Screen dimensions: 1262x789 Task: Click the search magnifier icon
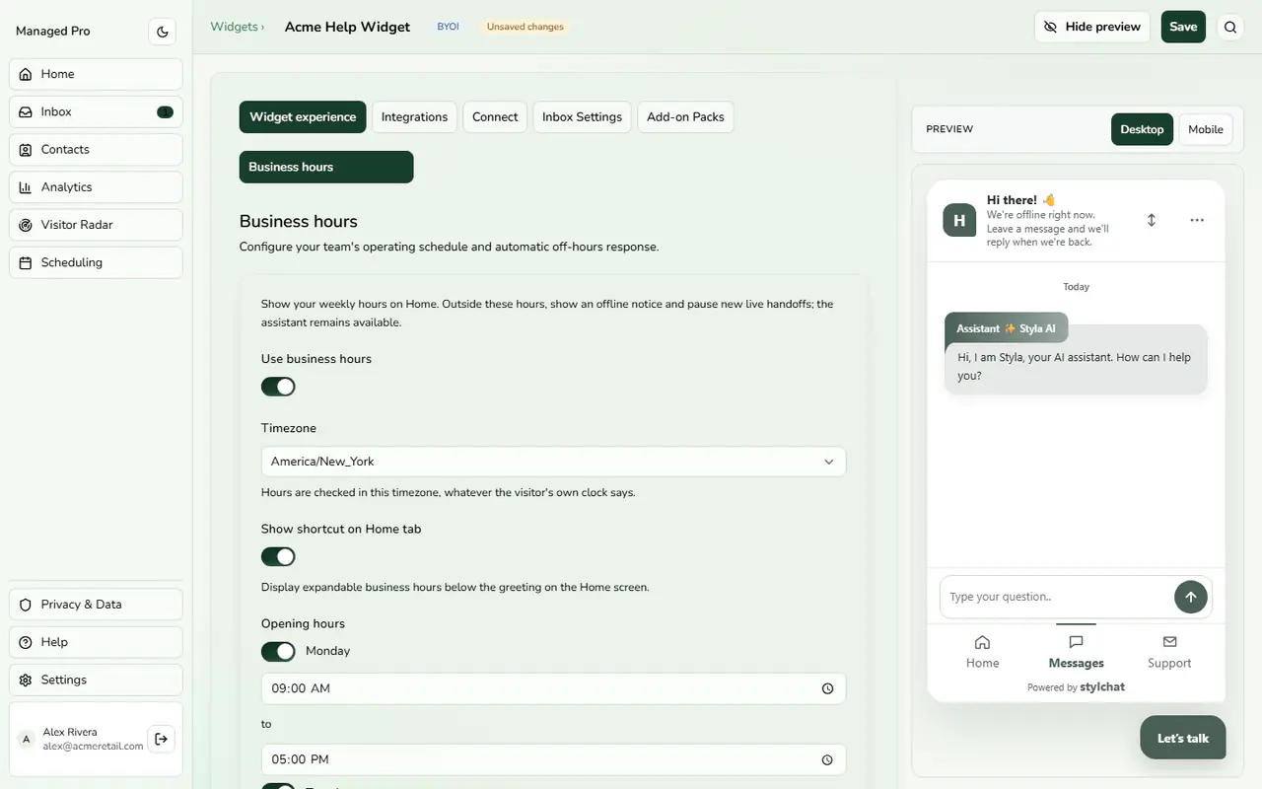click(1230, 28)
